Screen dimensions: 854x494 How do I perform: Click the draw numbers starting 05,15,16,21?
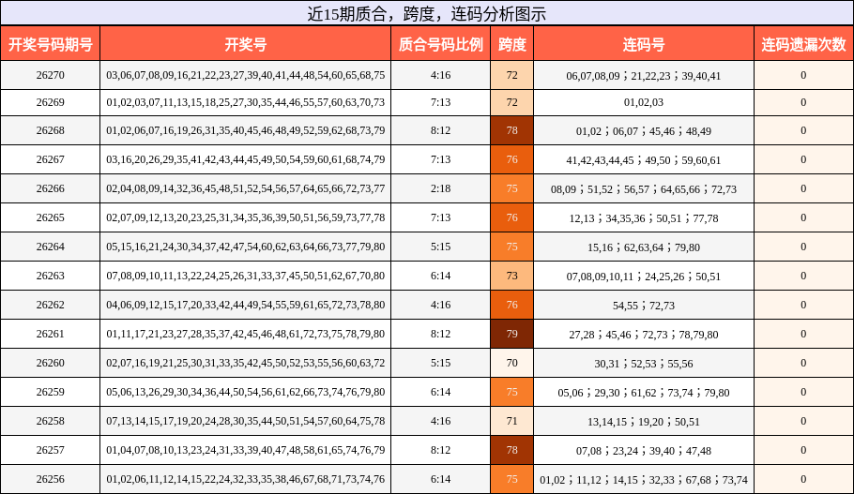click(246, 247)
